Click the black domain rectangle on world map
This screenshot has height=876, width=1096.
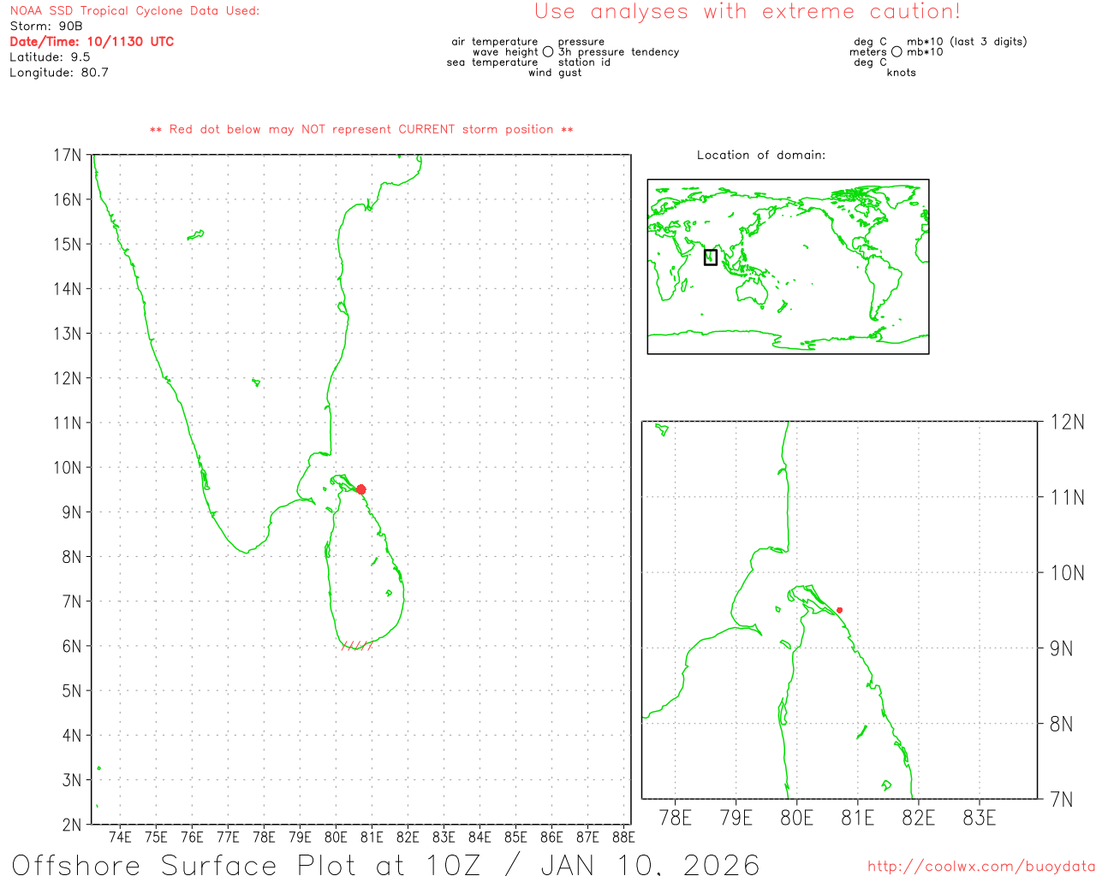710,257
